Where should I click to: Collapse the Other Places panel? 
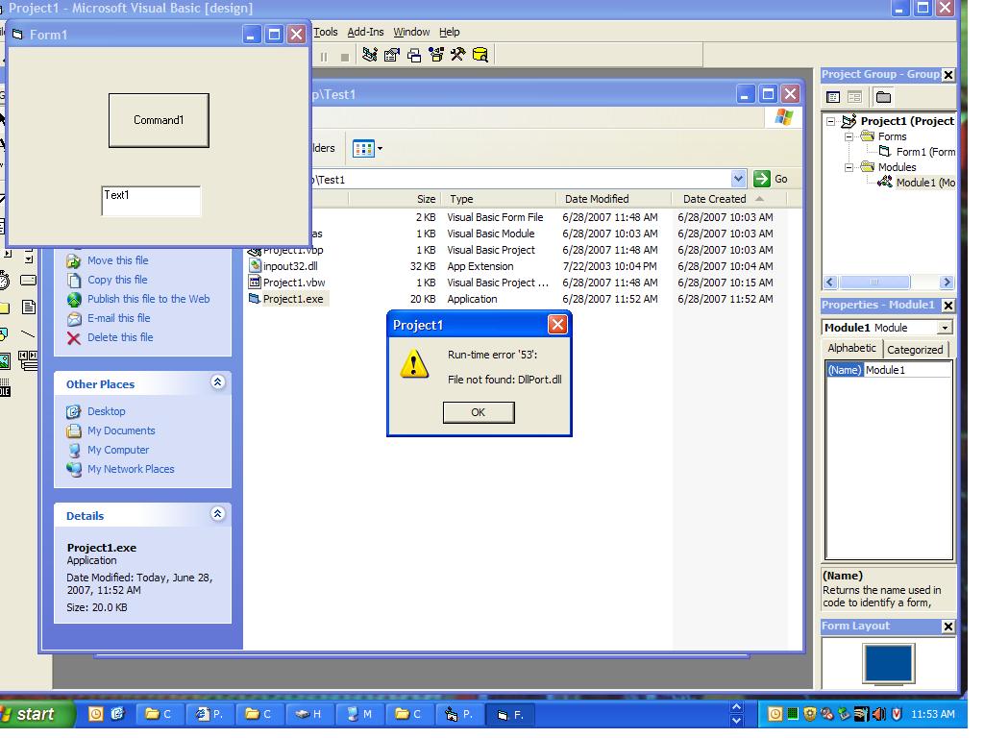(218, 382)
